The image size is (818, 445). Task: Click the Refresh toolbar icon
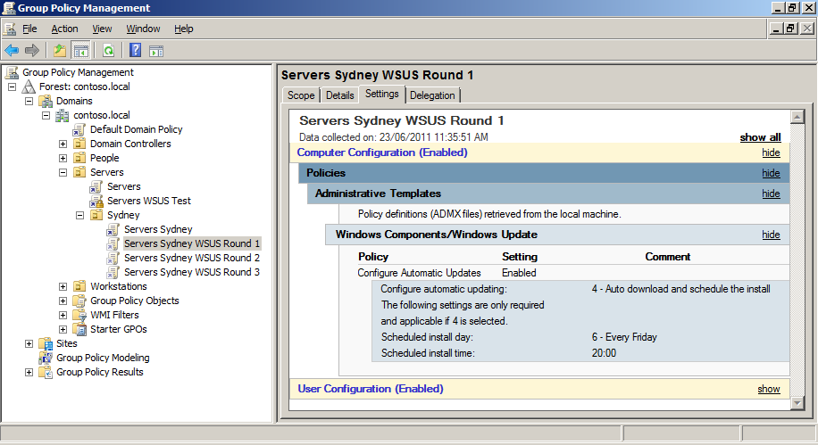tap(108, 50)
